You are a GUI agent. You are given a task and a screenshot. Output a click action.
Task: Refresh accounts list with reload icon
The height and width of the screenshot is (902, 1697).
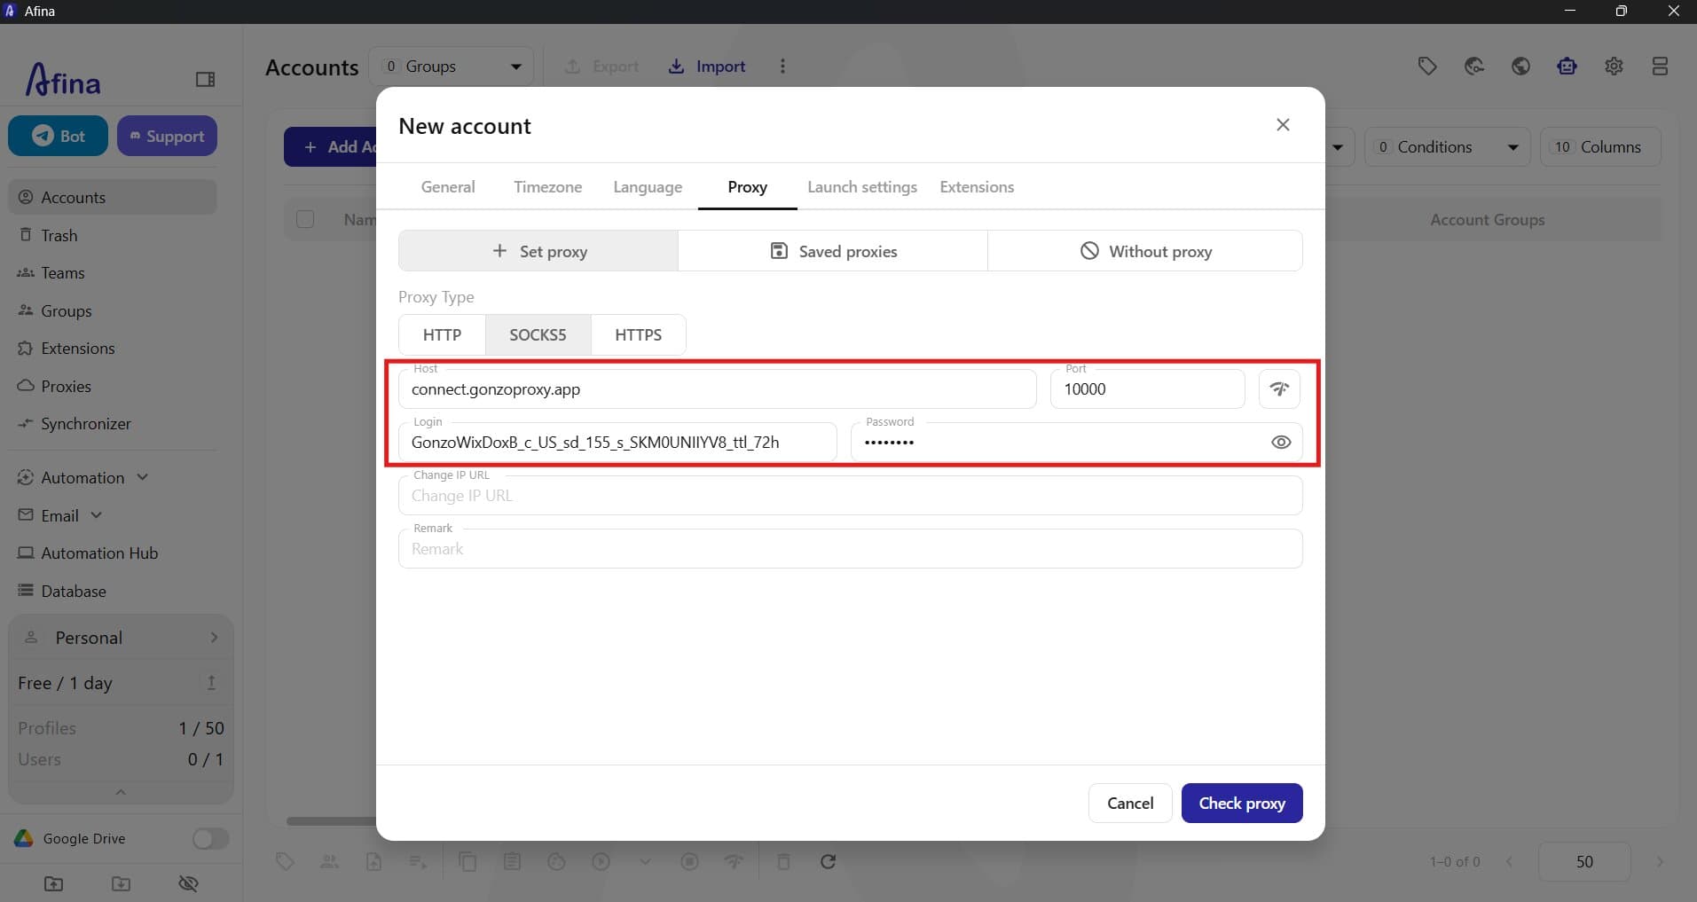click(828, 861)
